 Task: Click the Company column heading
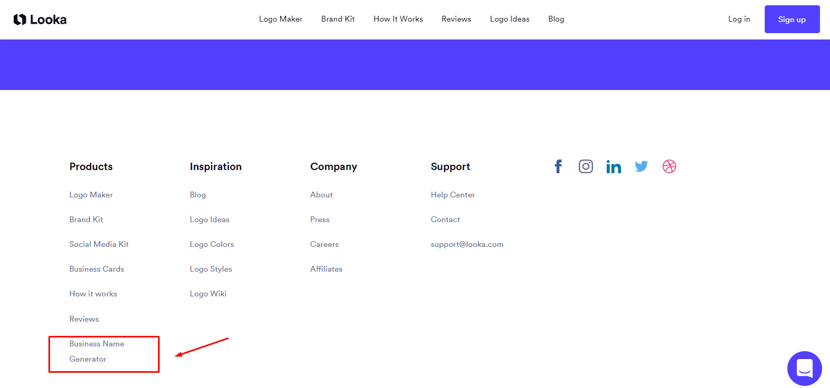334,166
